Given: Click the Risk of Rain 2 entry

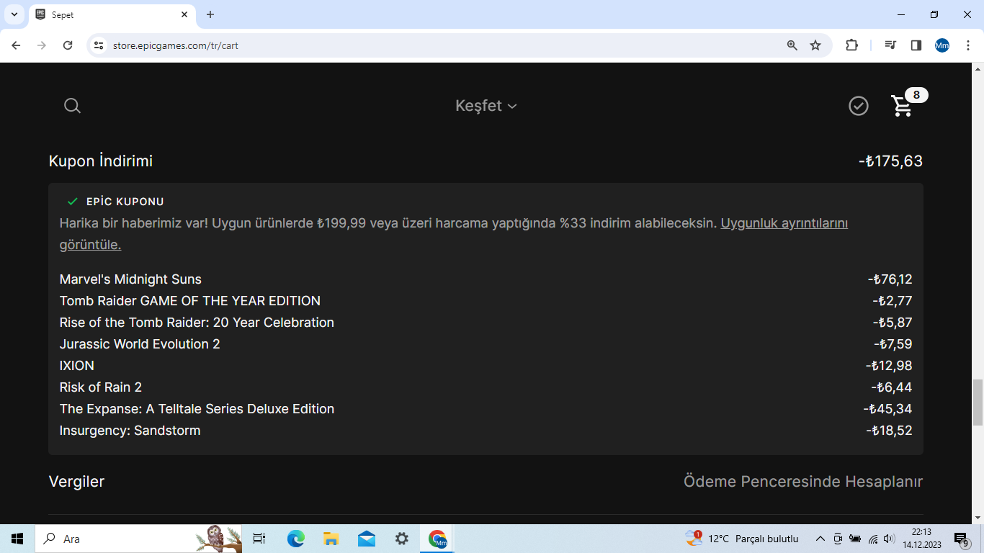Looking at the screenshot, I should click(101, 387).
